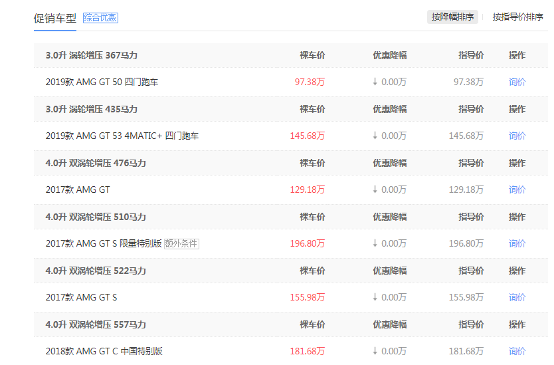Sort by 按指导价排序
The width and height of the screenshot is (554, 365).
[518, 17]
